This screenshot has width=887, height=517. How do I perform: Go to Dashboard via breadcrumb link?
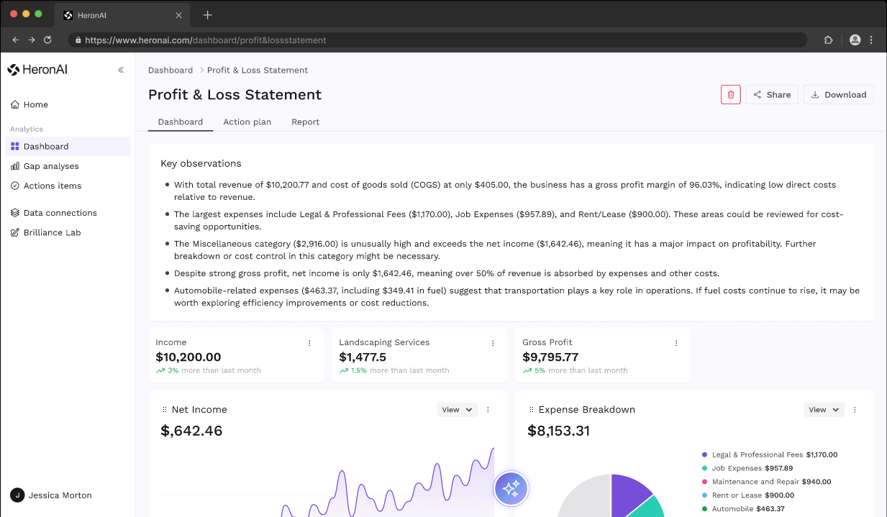point(170,70)
